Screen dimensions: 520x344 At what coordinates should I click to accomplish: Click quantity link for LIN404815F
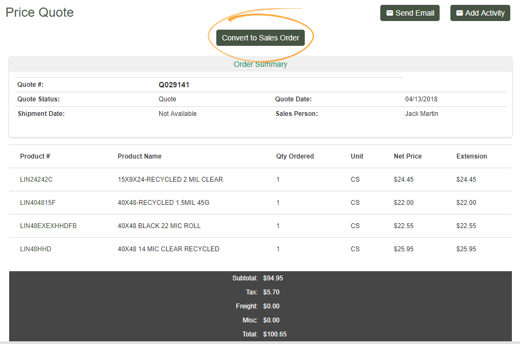click(x=278, y=202)
